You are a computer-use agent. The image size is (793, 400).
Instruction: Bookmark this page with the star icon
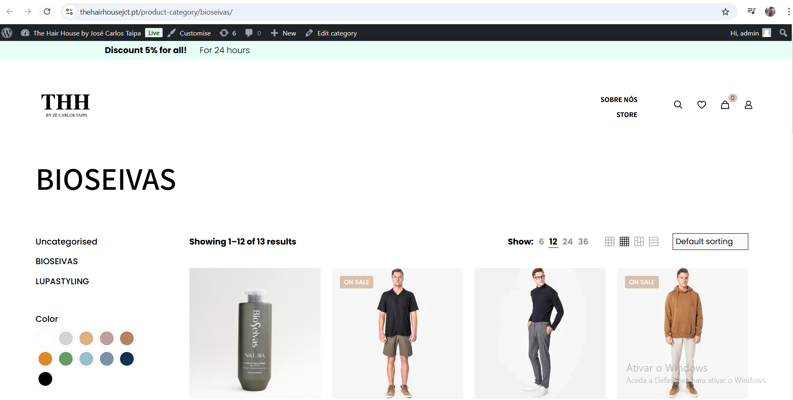725,12
